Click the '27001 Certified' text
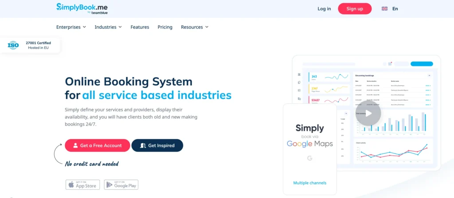Image resolution: width=454 pixels, height=198 pixels. pos(38,43)
